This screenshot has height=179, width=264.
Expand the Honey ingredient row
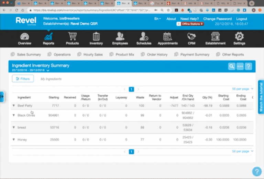pos(14,139)
